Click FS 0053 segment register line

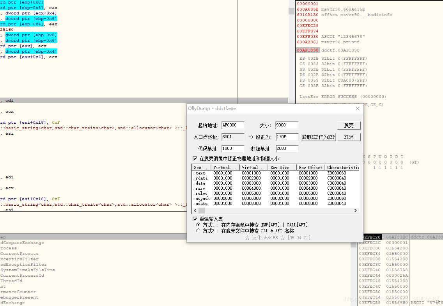coord(333,80)
